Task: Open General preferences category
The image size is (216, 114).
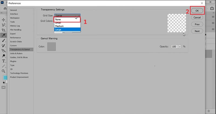Action: [x=13, y=10]
